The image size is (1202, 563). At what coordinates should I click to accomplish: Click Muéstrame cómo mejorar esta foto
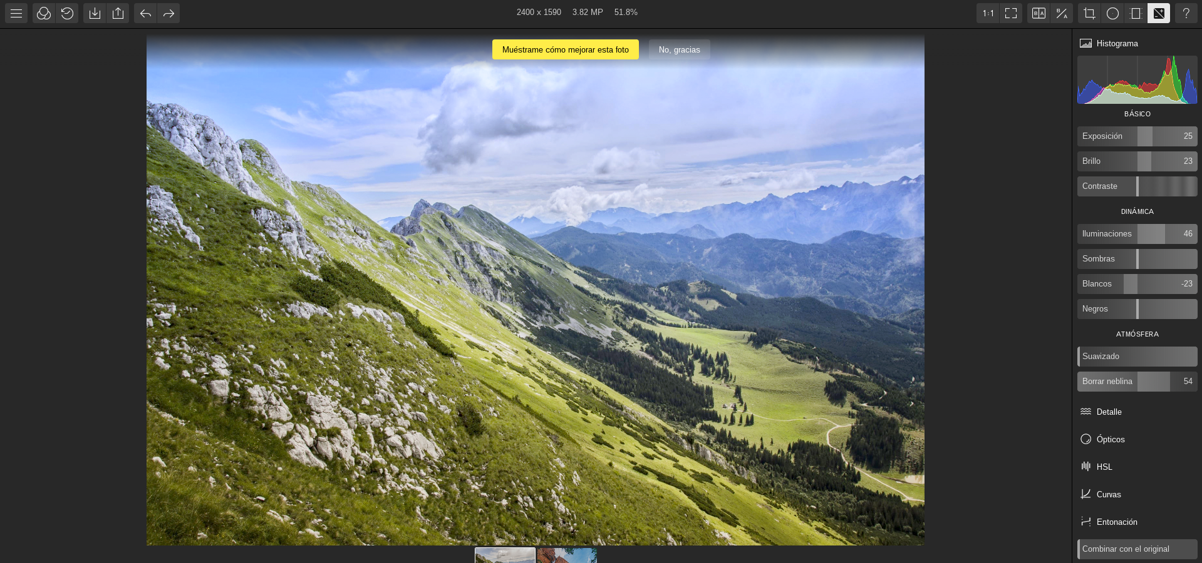click(566, 49)
